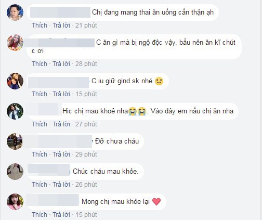The height and width of the screenshot is (220, 262).
Task: Open avatar next to 'C iu giữ gind sk nhé'
Action: [15, 81]
